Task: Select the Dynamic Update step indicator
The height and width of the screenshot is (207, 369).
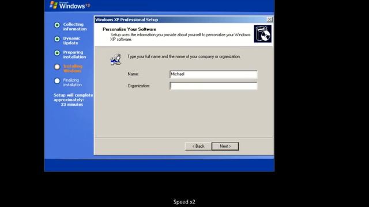Action: 57,39
